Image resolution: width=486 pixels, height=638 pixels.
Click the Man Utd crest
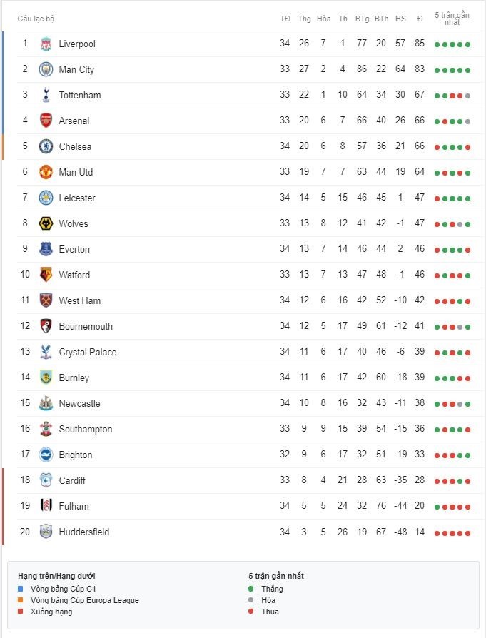point(46,172)
